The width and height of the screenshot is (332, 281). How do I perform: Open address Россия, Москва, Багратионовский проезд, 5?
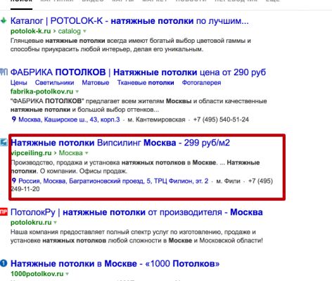pyautogui.click(x=113, y=181)
